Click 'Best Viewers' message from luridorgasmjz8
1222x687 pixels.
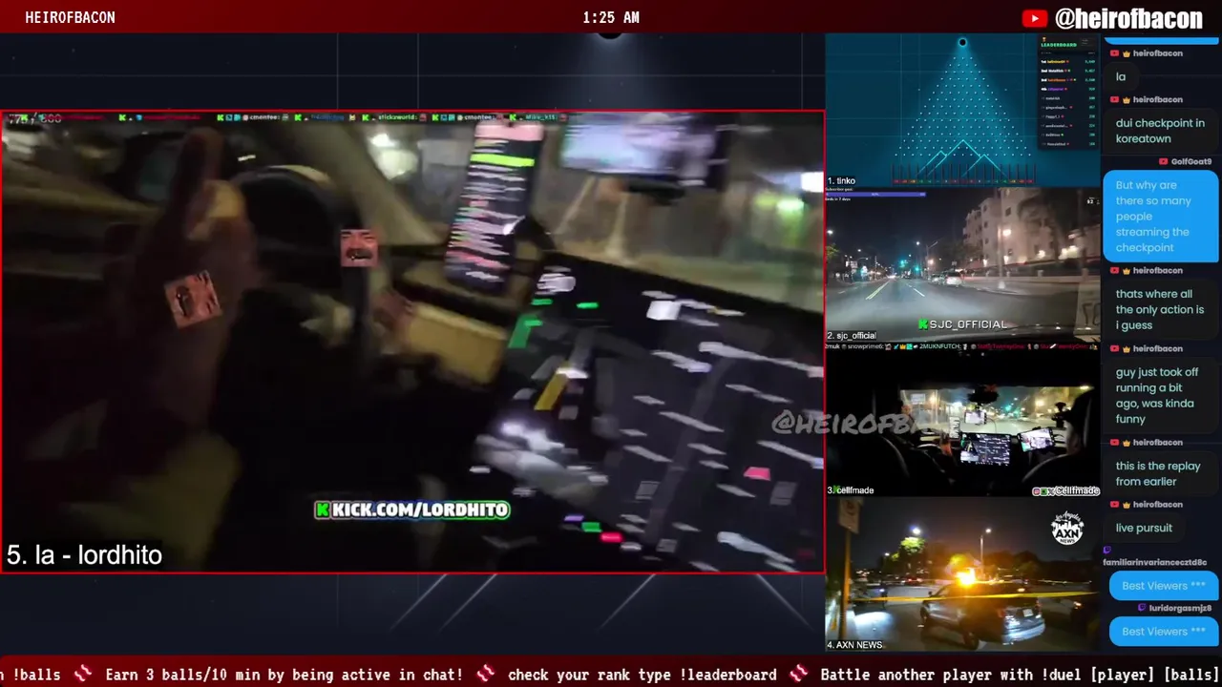coord(1163,632)
